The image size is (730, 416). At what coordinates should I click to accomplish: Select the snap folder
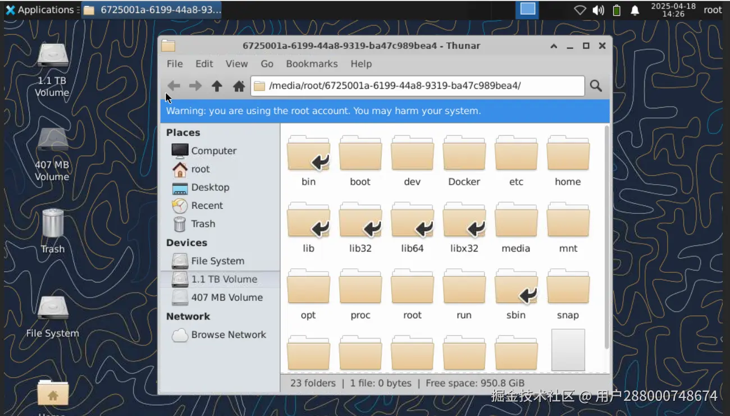tap(568, 295)
